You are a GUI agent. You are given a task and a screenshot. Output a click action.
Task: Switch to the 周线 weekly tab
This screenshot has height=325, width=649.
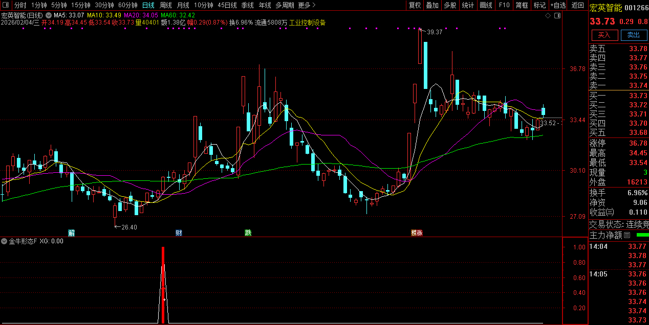[165, 5]
